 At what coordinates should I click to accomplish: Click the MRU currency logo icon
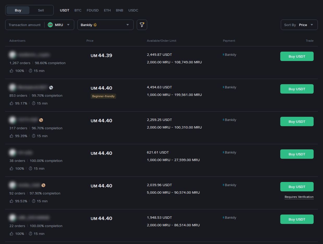click(50, 25)
